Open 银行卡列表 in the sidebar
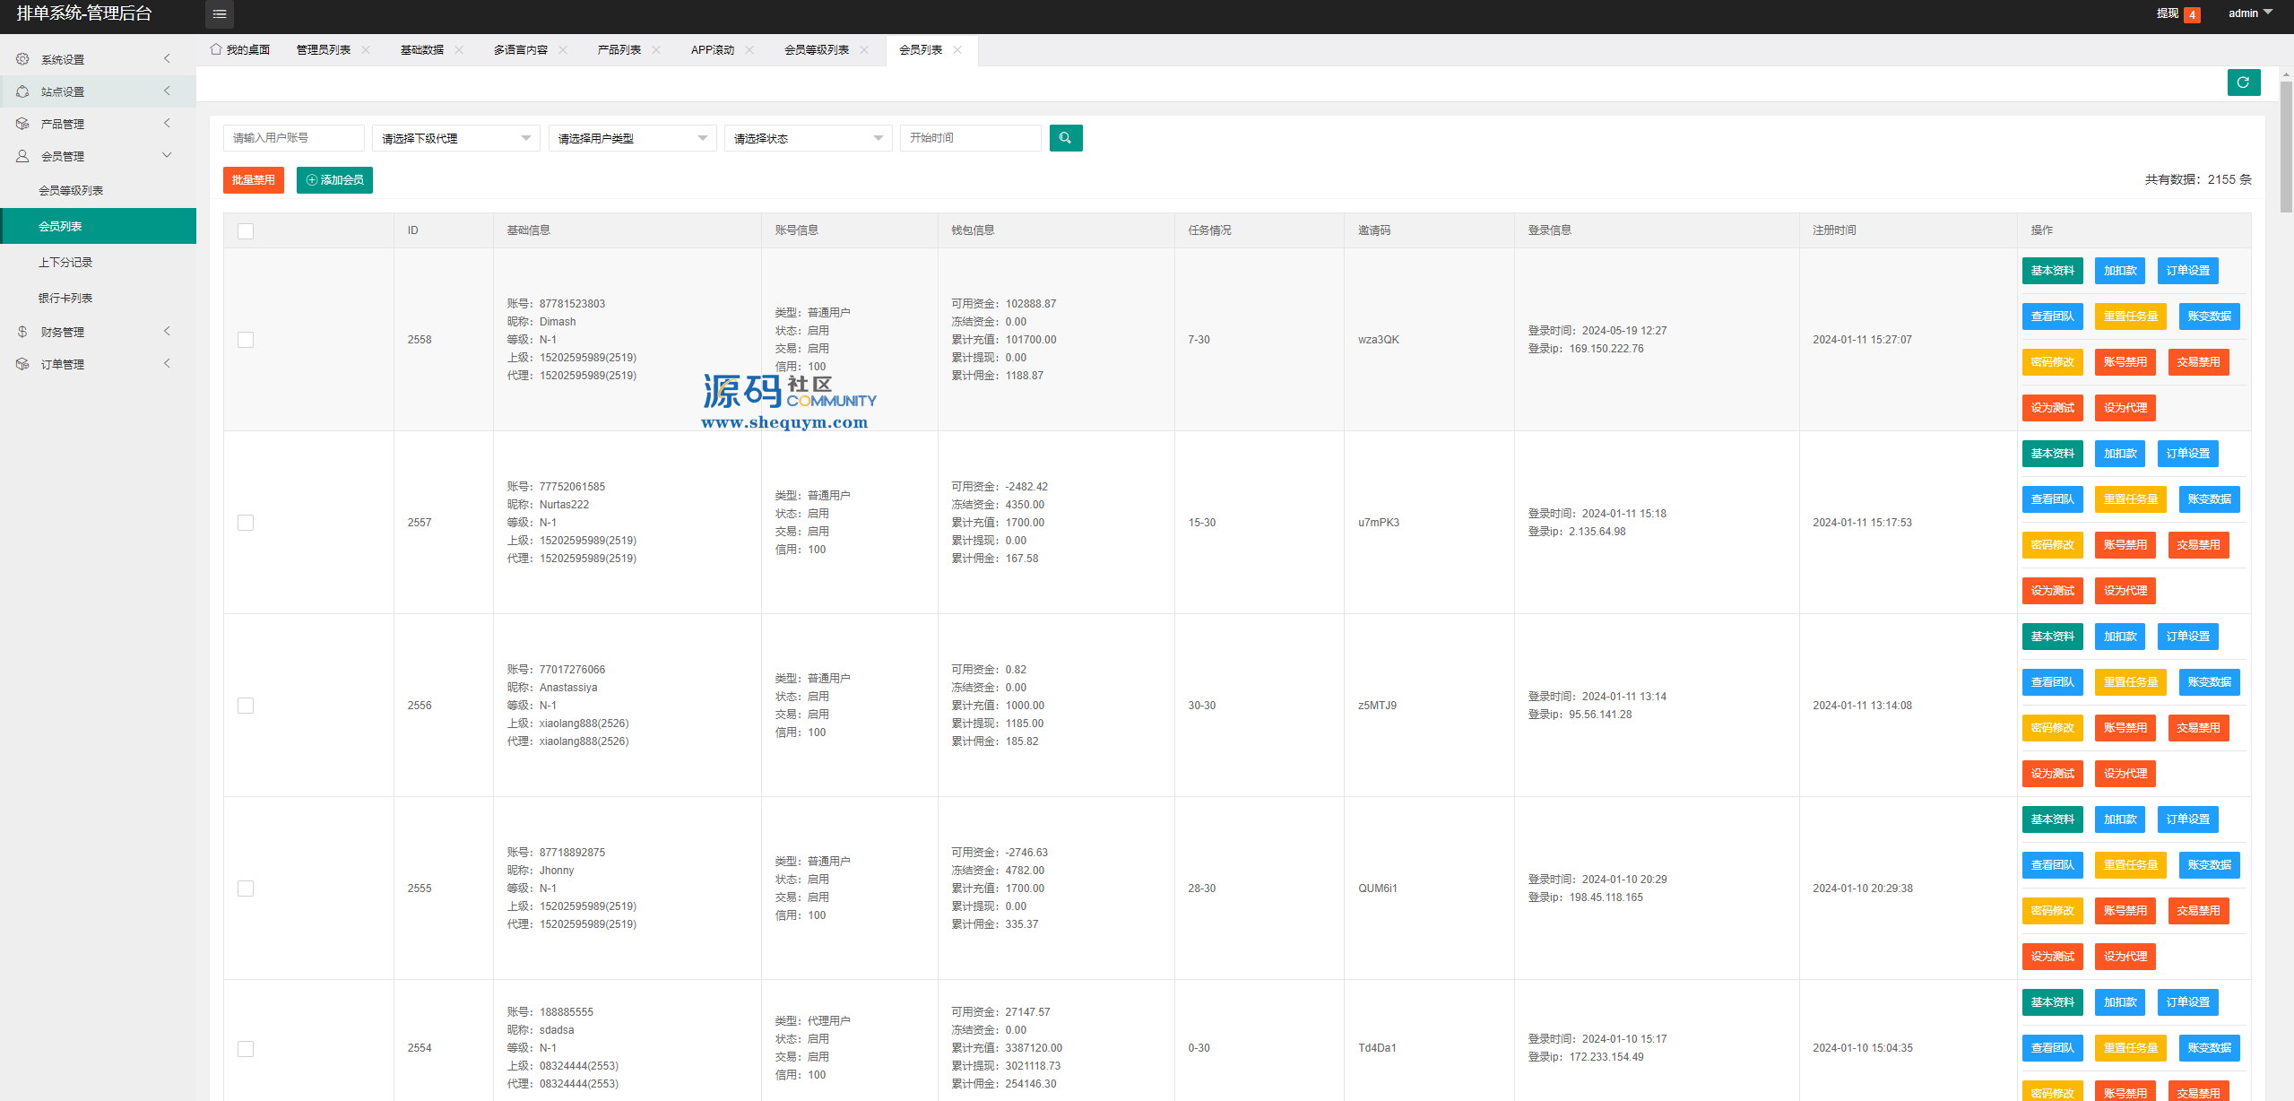The height and width of the screenshot is (1101, 2294). click(x=99, y=299)
